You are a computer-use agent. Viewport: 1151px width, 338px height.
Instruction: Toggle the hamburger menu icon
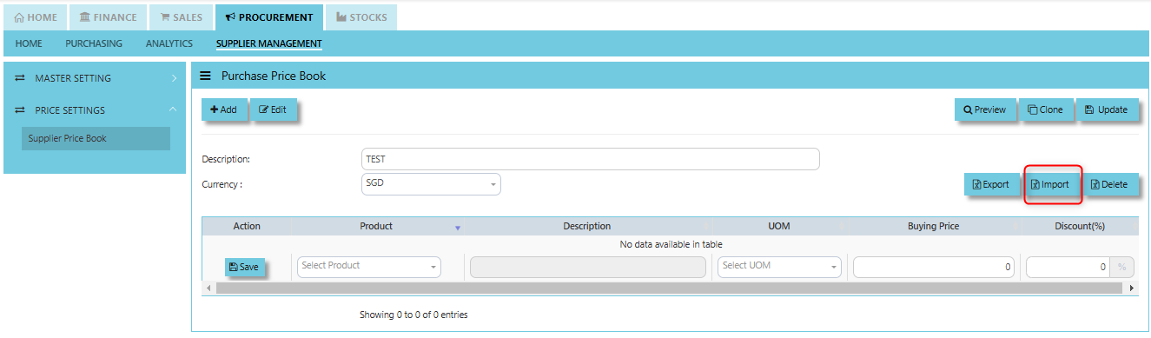tap(206, 76)
